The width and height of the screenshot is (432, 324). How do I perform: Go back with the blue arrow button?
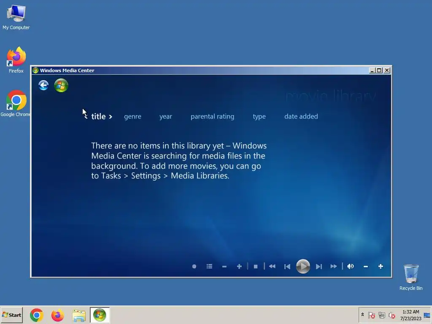[x=43, y=85]
